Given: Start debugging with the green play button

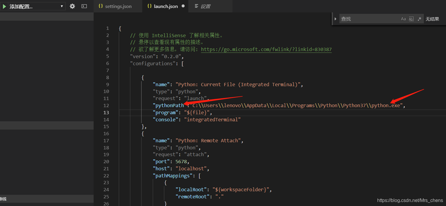Looking at the screenshot, I should coord(4,6).
